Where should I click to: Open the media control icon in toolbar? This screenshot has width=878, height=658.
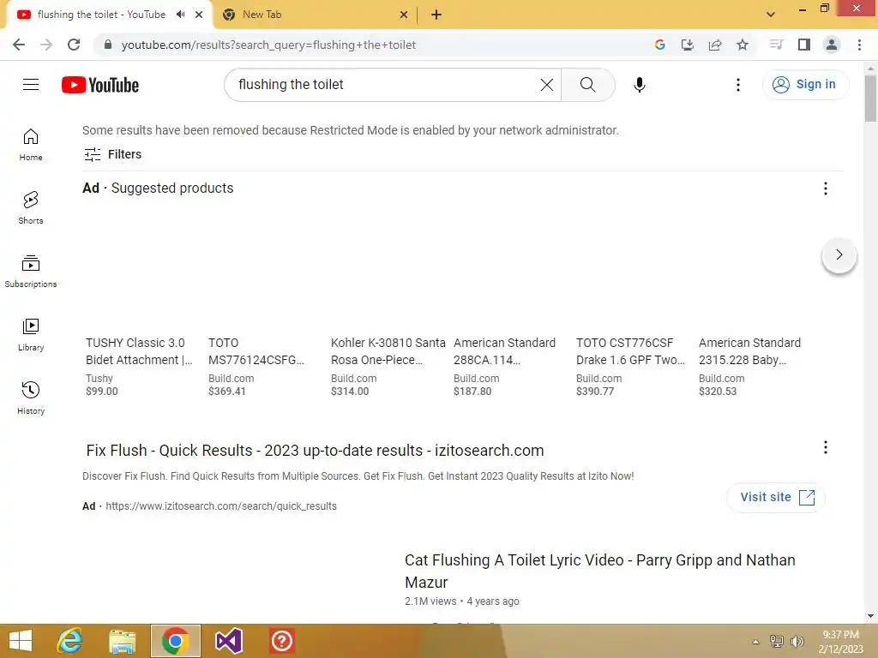click(776, 45)
